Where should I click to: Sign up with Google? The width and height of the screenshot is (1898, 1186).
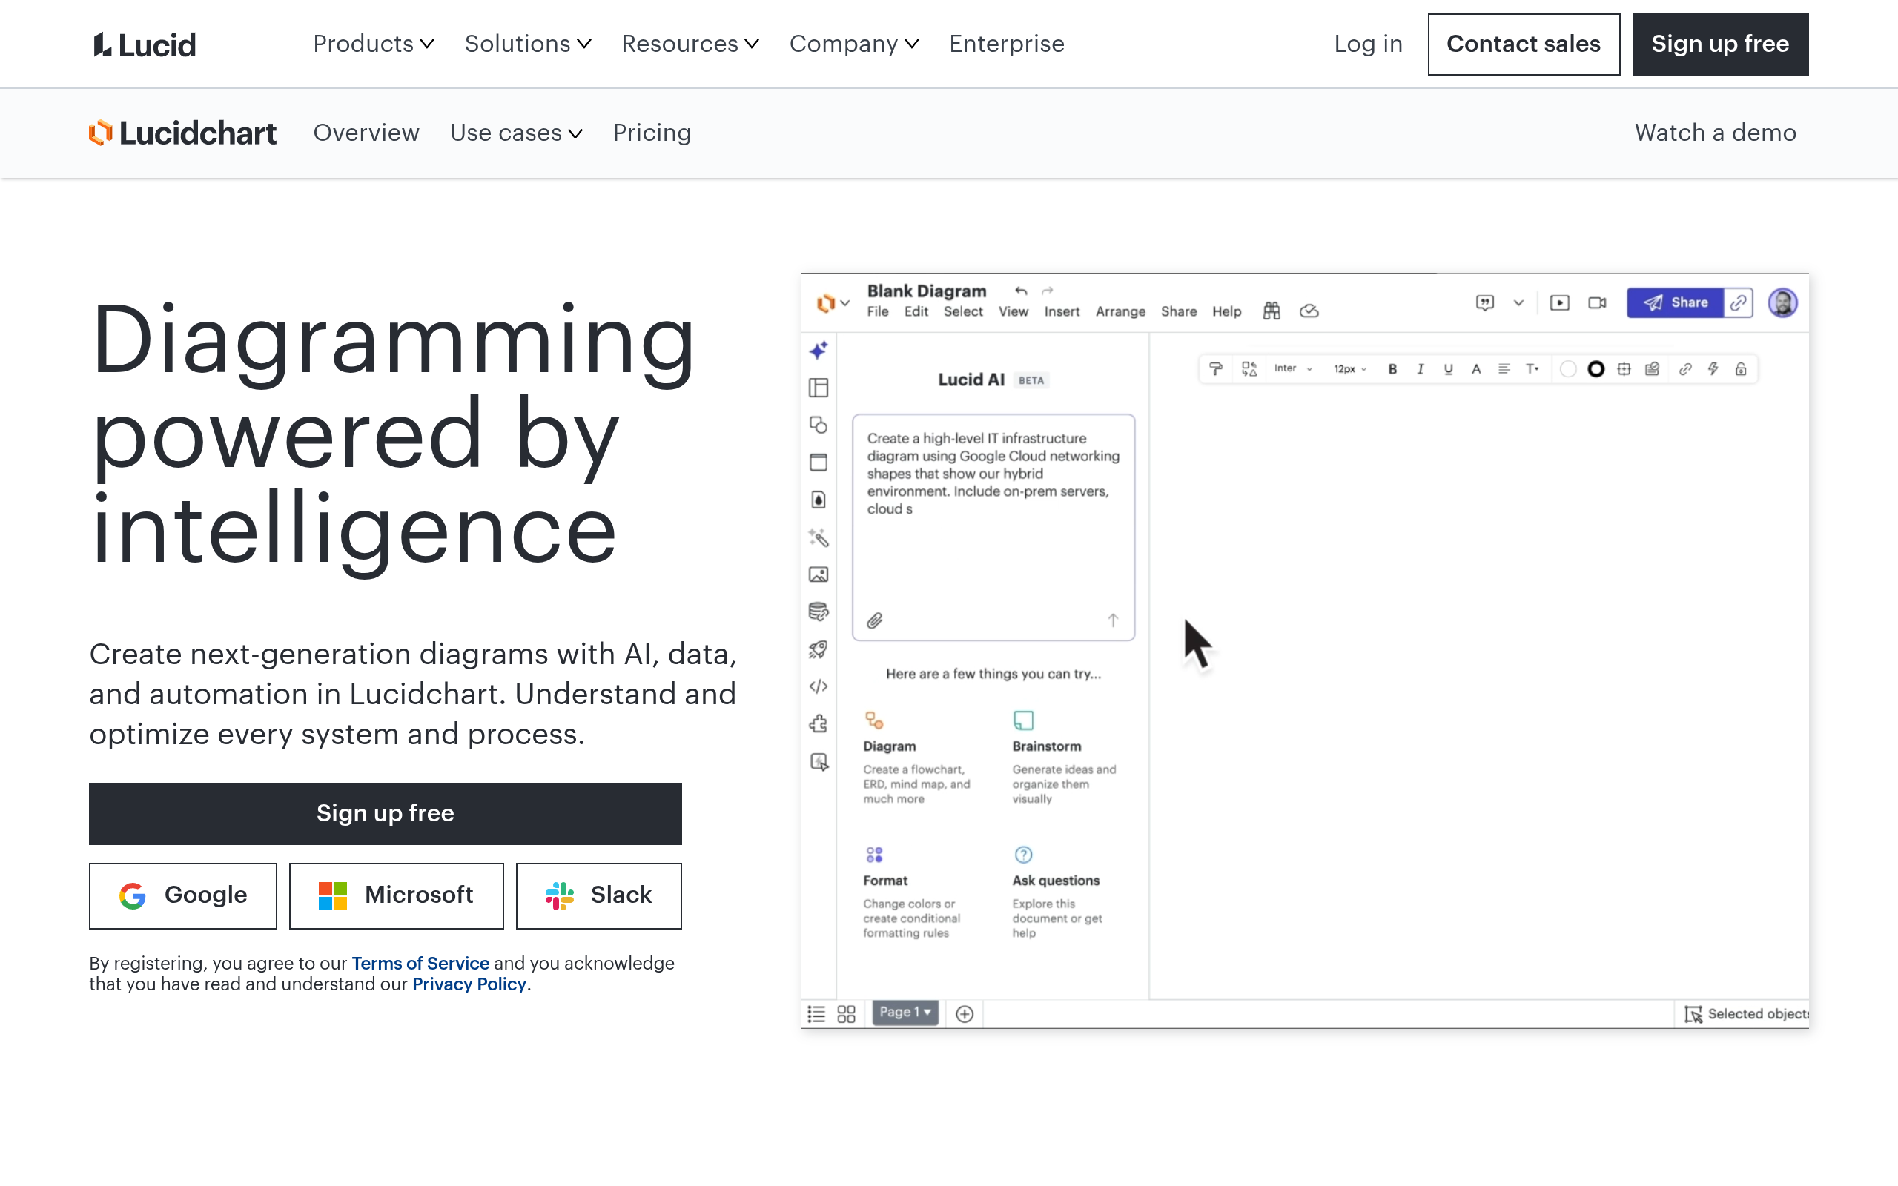point(182,895)
